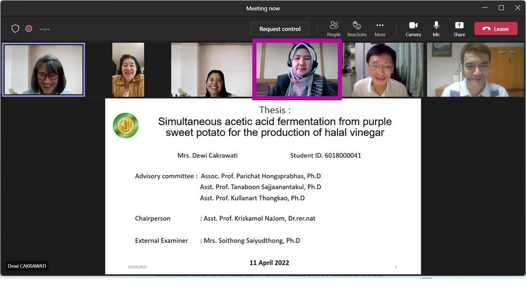The image size is (526, 296).
Task: Select the long-haired smiling woman video tile
Action: point(211,70)
